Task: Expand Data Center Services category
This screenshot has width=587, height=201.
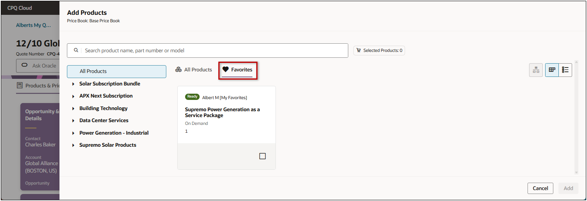Action: click(x=73, y=121)
